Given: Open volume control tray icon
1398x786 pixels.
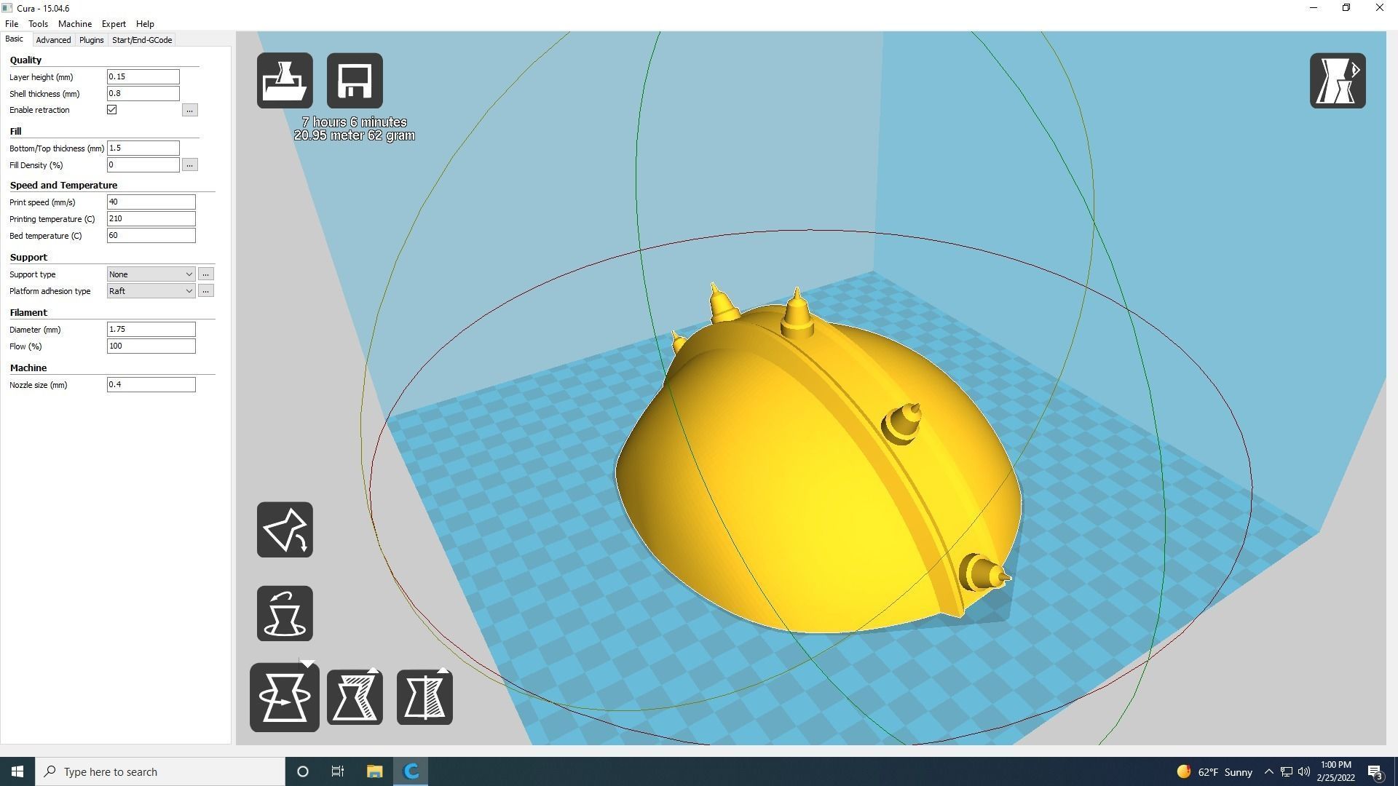Looking at the screenshot, I should pos(1304,771).
